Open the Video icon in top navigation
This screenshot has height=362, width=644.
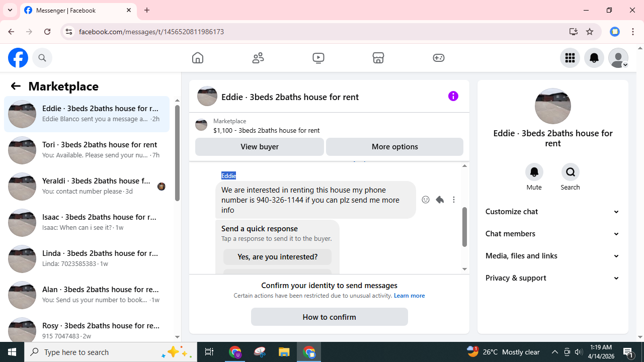tap(318, 58)
